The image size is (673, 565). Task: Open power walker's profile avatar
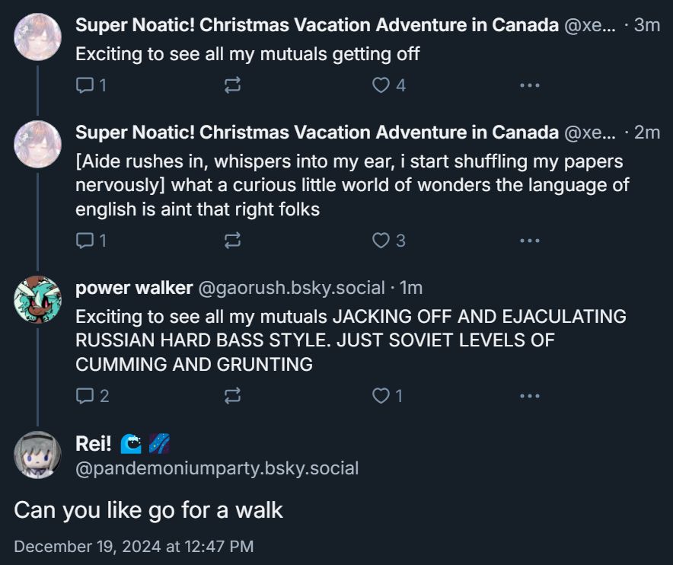tap(37, 299)
